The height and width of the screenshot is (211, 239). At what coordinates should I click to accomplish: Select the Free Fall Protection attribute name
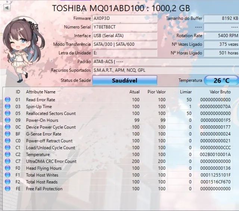(x=44, y=189)
